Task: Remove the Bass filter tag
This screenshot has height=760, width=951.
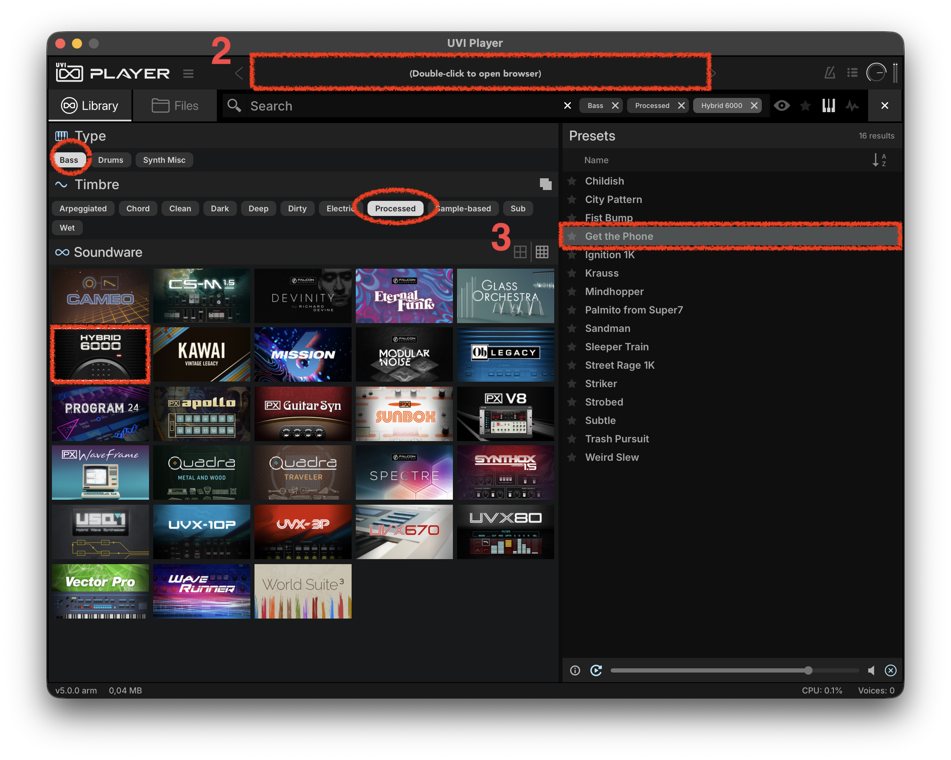Action: tap(615, 106)
